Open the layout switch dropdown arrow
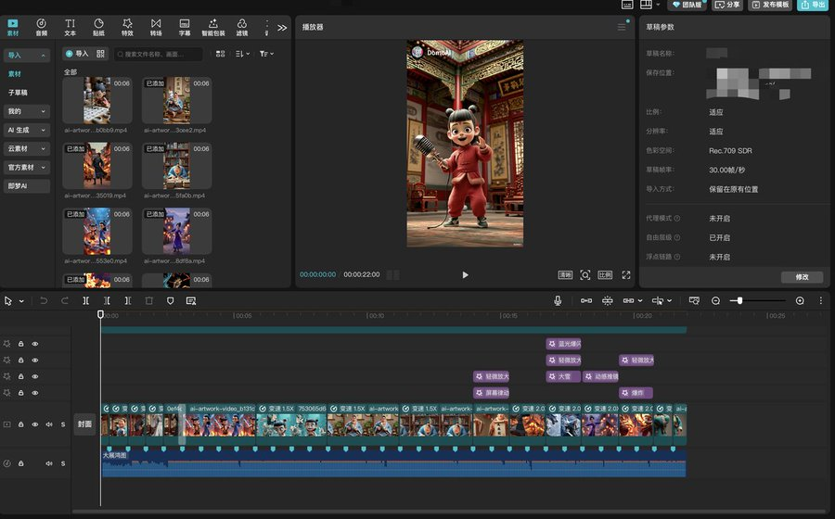 [x=658, y=5]
